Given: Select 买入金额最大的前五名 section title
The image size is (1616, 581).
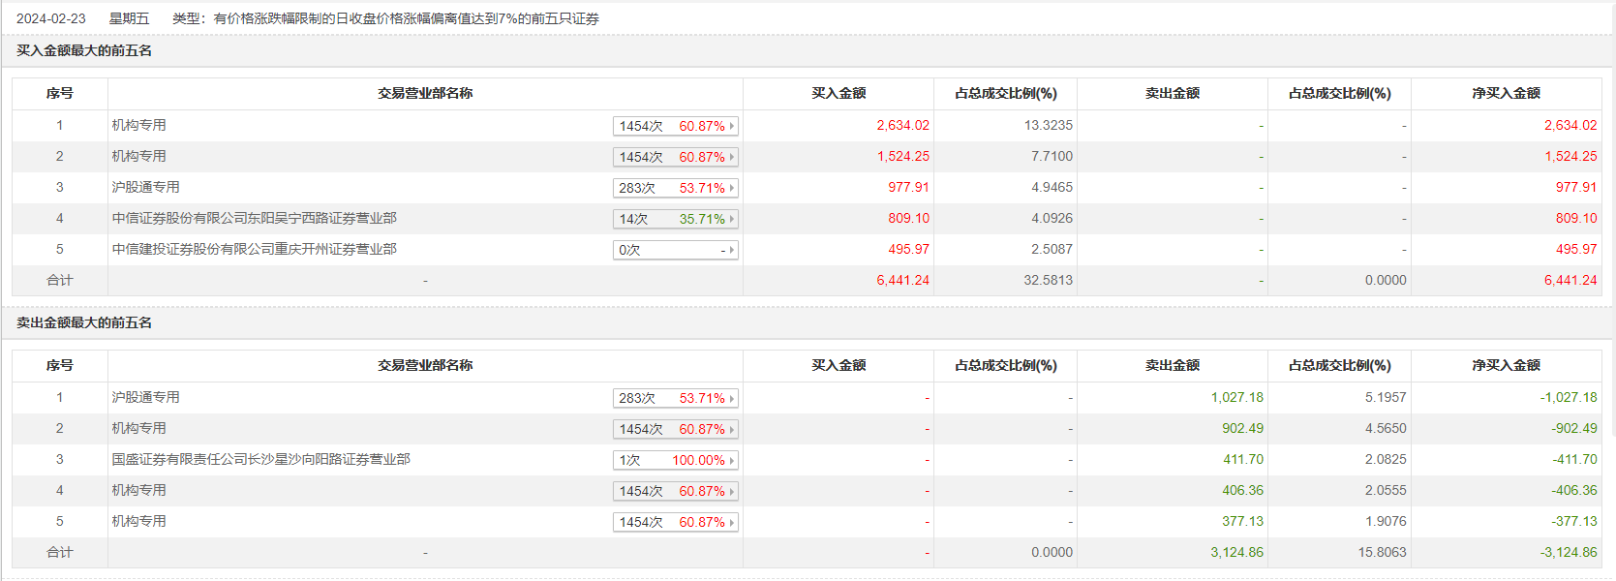Looking at the screenshot, I should click(84, 50).
